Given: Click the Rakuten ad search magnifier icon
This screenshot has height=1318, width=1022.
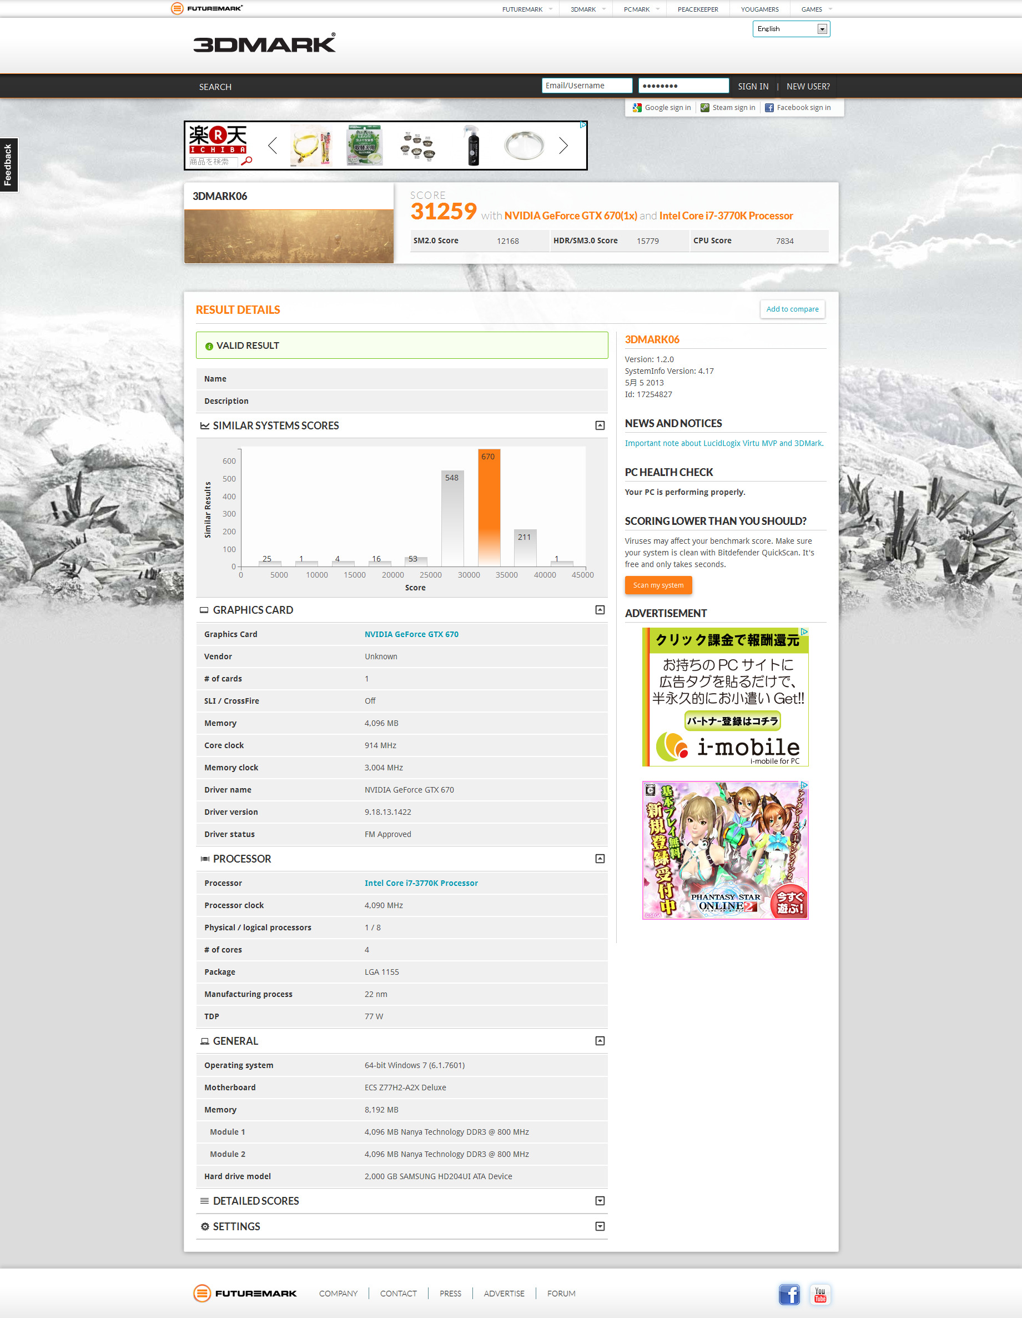Looking at the screenshot, I should [x=246, y=161].
